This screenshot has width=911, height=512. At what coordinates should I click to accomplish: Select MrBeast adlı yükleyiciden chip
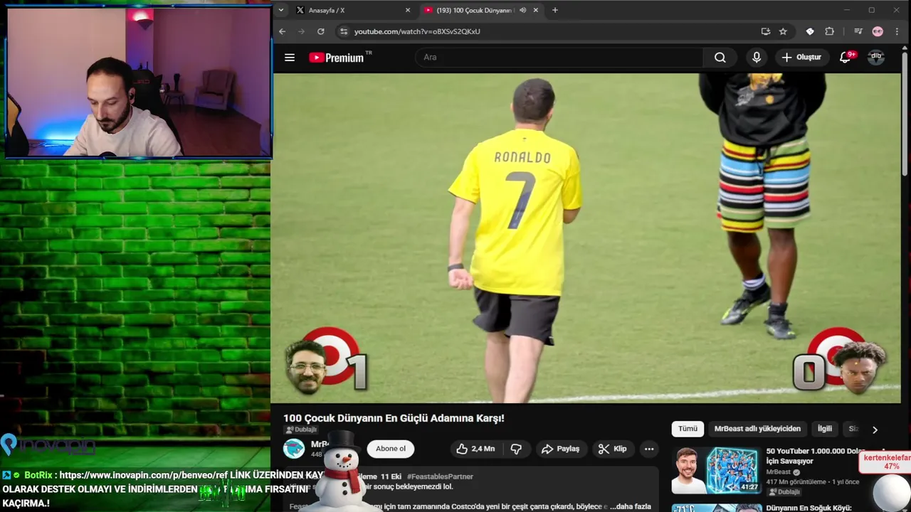click(x=757, y=429)
